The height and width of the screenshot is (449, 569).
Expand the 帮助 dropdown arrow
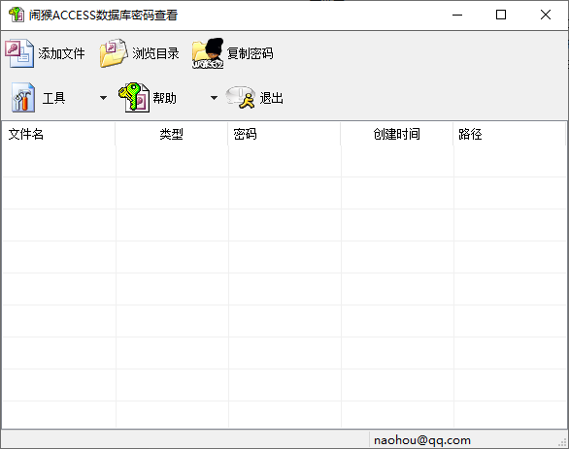(x=214, y=98)
